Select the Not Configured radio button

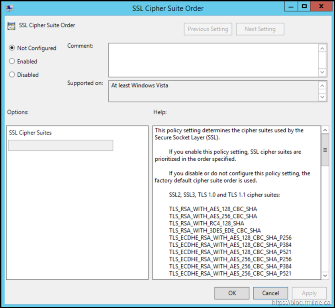tap(12, 48)
